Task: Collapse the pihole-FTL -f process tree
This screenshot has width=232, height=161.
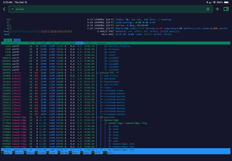Action: pos(110,72)
